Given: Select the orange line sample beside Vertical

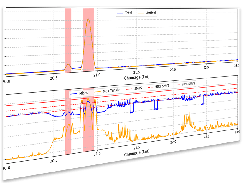Looking at the screenshot, I should pos(141,13).
